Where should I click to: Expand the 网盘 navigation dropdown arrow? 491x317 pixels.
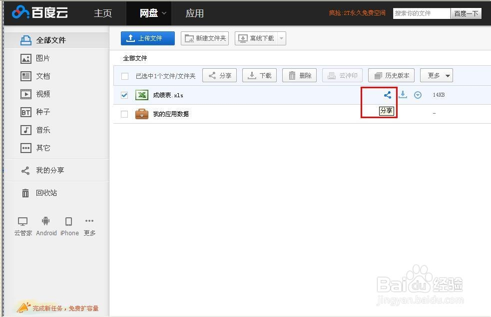tap(163, 13)
